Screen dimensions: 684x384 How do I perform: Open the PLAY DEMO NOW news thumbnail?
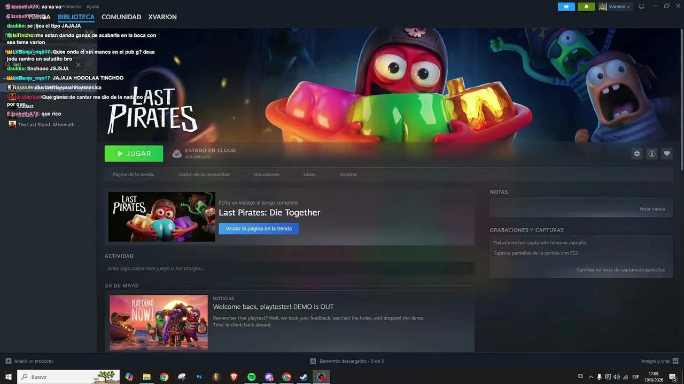point(159,323)
